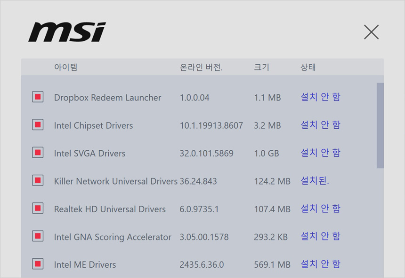Click the 크기 column header
The height and width of the screenshot is (278, 405).
click(261, 67)
